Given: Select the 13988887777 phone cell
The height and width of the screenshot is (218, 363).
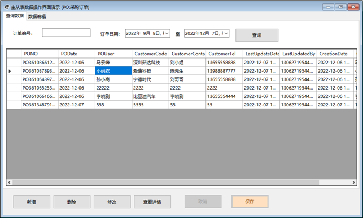Looking at the screenshot, I should [x=224, y=71].
